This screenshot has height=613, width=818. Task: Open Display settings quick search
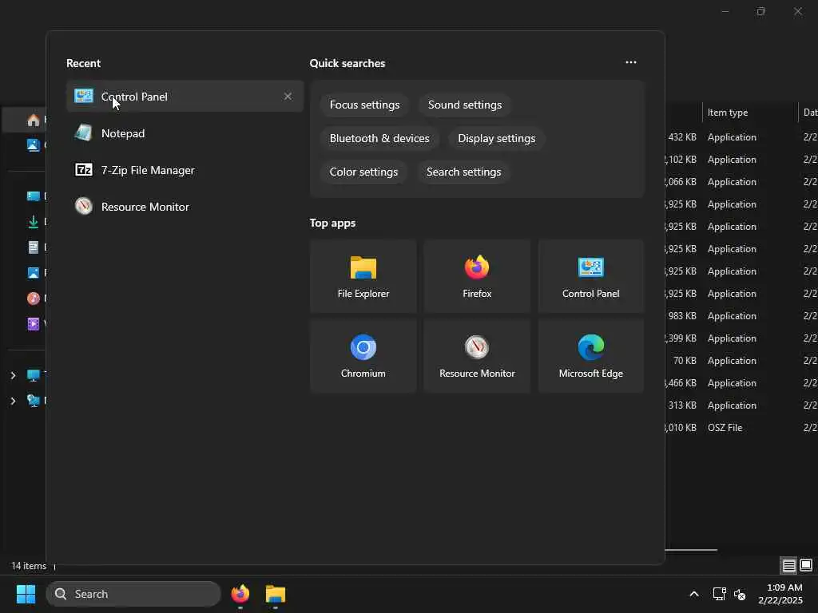tap(497, 139)
